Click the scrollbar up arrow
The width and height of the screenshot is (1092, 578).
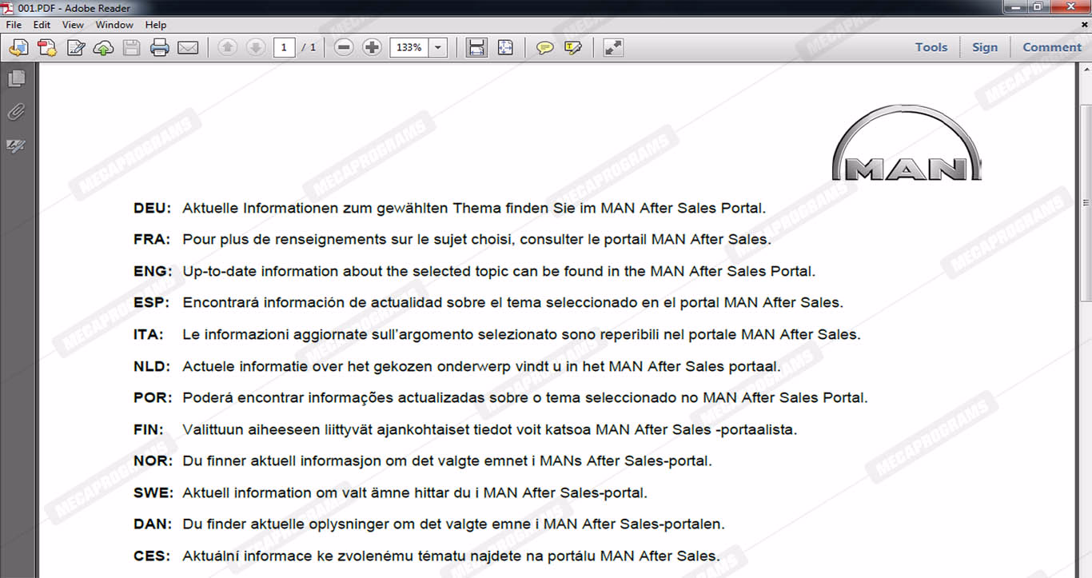(x=1086, y=70)
